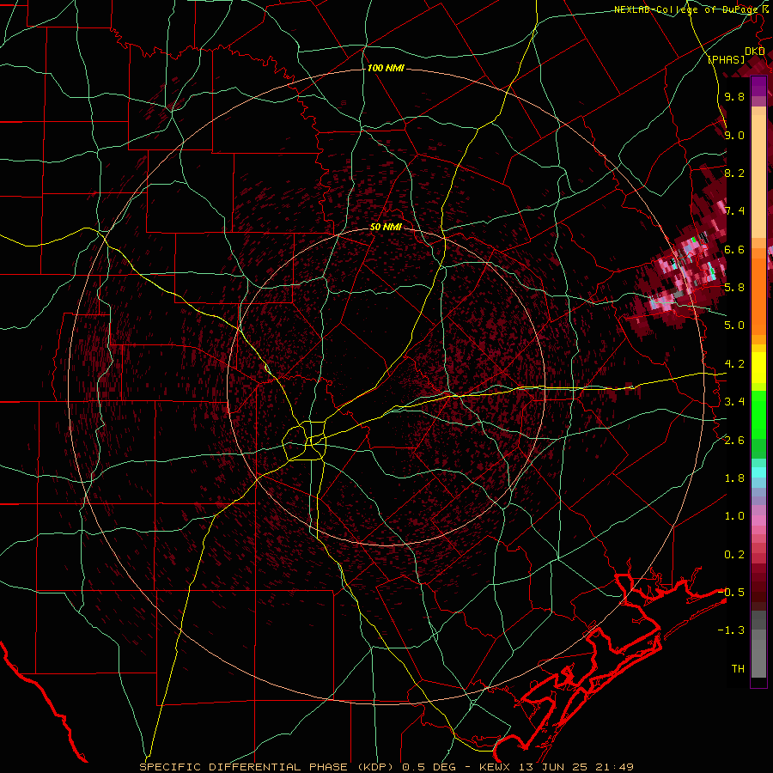Pick the pink segment of the color bar
The height and width of the screenshot is (773, 773).
click(758, 520)
